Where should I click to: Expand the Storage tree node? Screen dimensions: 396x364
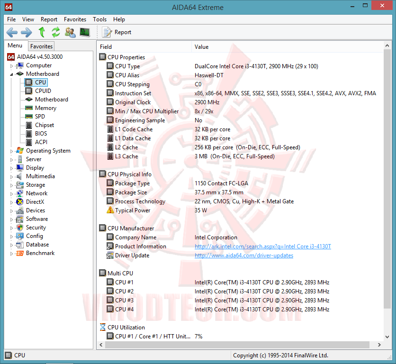[x=11, y=185]
